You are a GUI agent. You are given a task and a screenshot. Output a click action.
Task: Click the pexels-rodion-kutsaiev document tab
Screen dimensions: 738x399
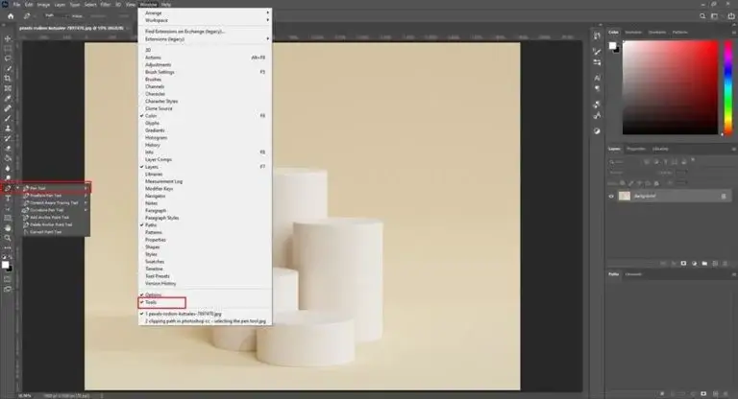click(x=71, y=28)
